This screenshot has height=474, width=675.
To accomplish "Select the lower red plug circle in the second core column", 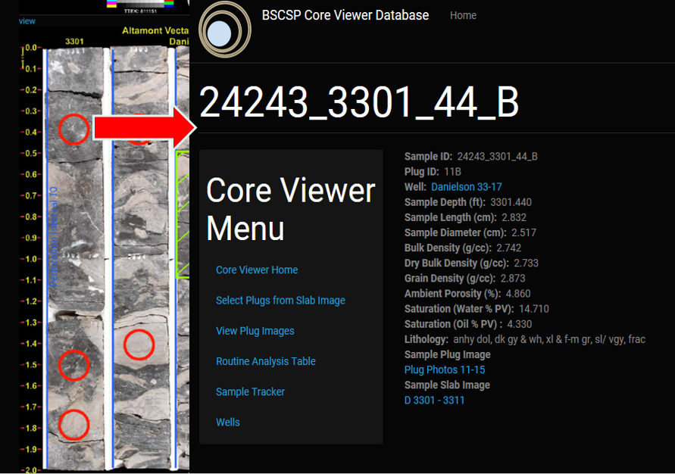I will click(x=139, y=345).
